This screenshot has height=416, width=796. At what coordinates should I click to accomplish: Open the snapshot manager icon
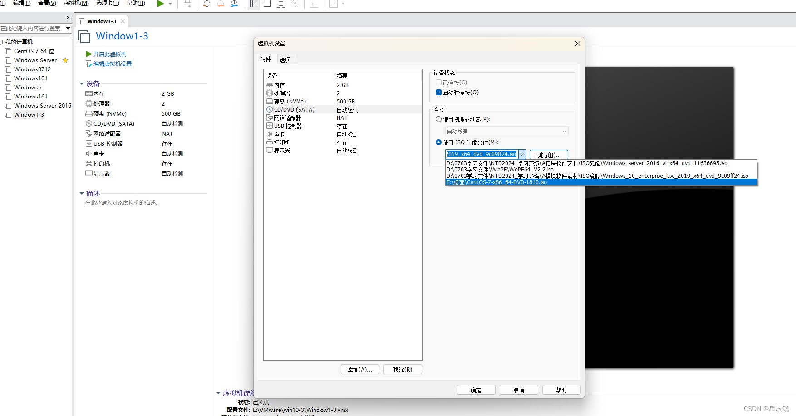click(x=234, y=4)
